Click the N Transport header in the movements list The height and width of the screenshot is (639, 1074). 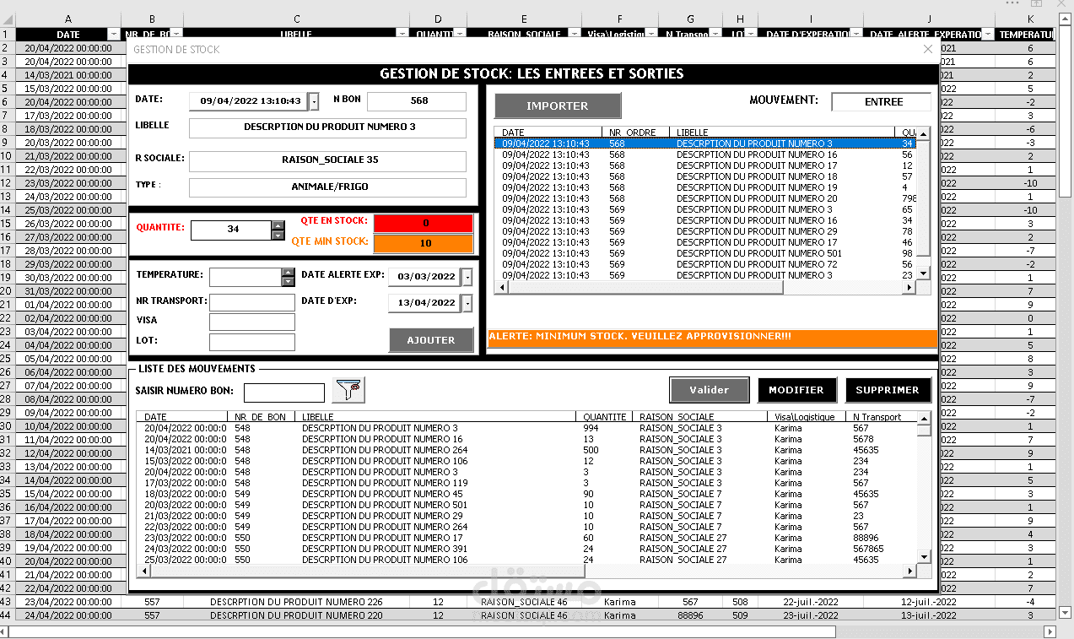[881, 417]
